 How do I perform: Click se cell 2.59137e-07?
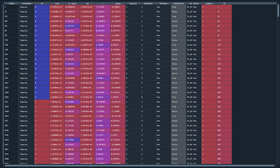coord(88,7)
